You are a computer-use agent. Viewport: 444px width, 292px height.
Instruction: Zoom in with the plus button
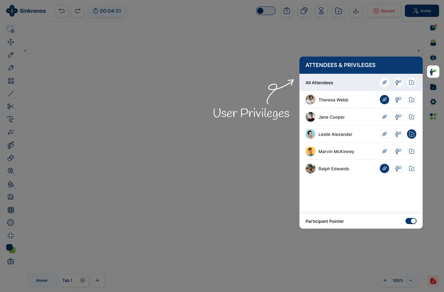click(x=385, y=280)
